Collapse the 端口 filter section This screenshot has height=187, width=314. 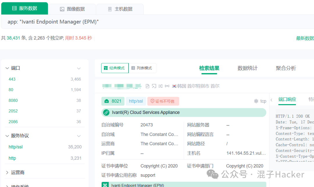pyautogui.click(x=7, y=68)
